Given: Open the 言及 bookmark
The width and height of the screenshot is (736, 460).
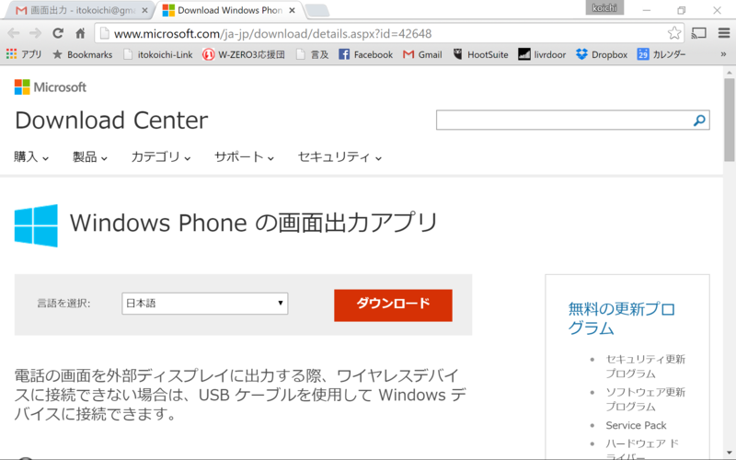Looking at the screenshot, I should (x=313, y=54).
